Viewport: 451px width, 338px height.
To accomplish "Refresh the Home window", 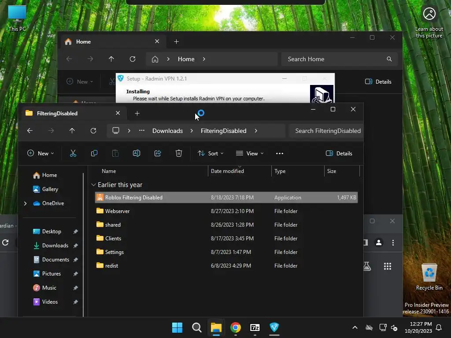I will 132,59.
